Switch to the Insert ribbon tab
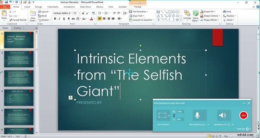The height and width of the screenshot is (138, 260). point(27,7)
